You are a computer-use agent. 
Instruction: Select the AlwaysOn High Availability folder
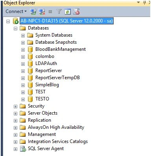pos(56,127)
